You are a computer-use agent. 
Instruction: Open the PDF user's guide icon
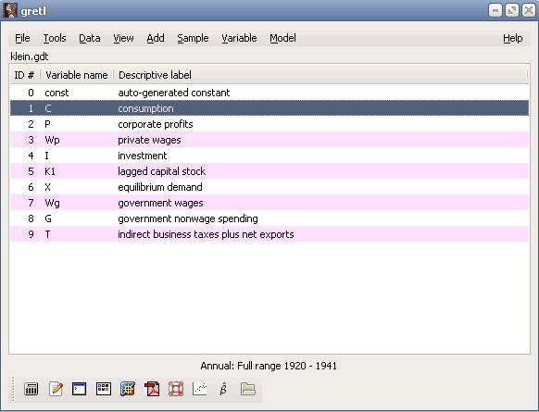[152, 389]
